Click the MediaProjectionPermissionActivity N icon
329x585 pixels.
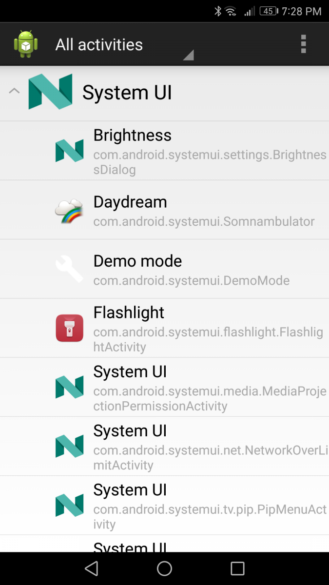69,387
